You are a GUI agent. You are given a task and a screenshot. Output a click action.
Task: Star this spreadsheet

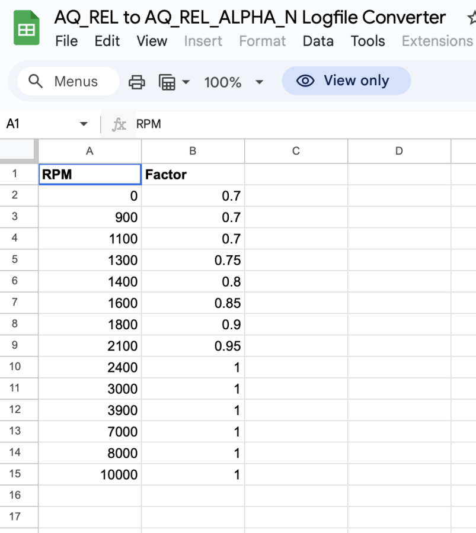[x=471, y=18]
